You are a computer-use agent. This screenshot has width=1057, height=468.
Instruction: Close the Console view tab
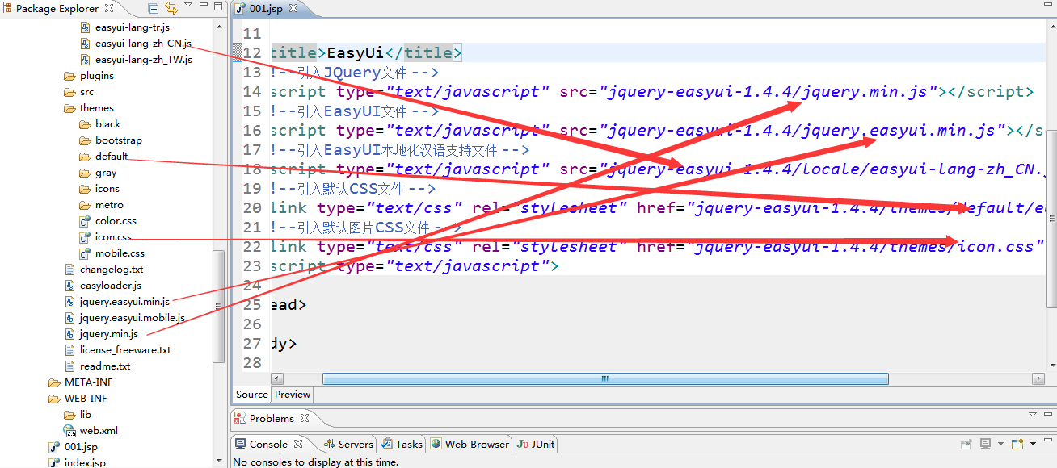[298, 444]
